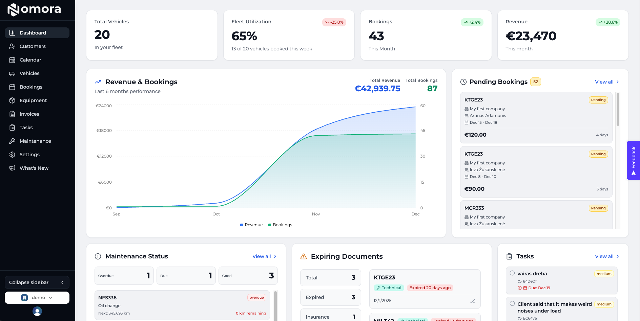Mark vairas dreba task complete
Screen dimensions: 640x321
512,273
